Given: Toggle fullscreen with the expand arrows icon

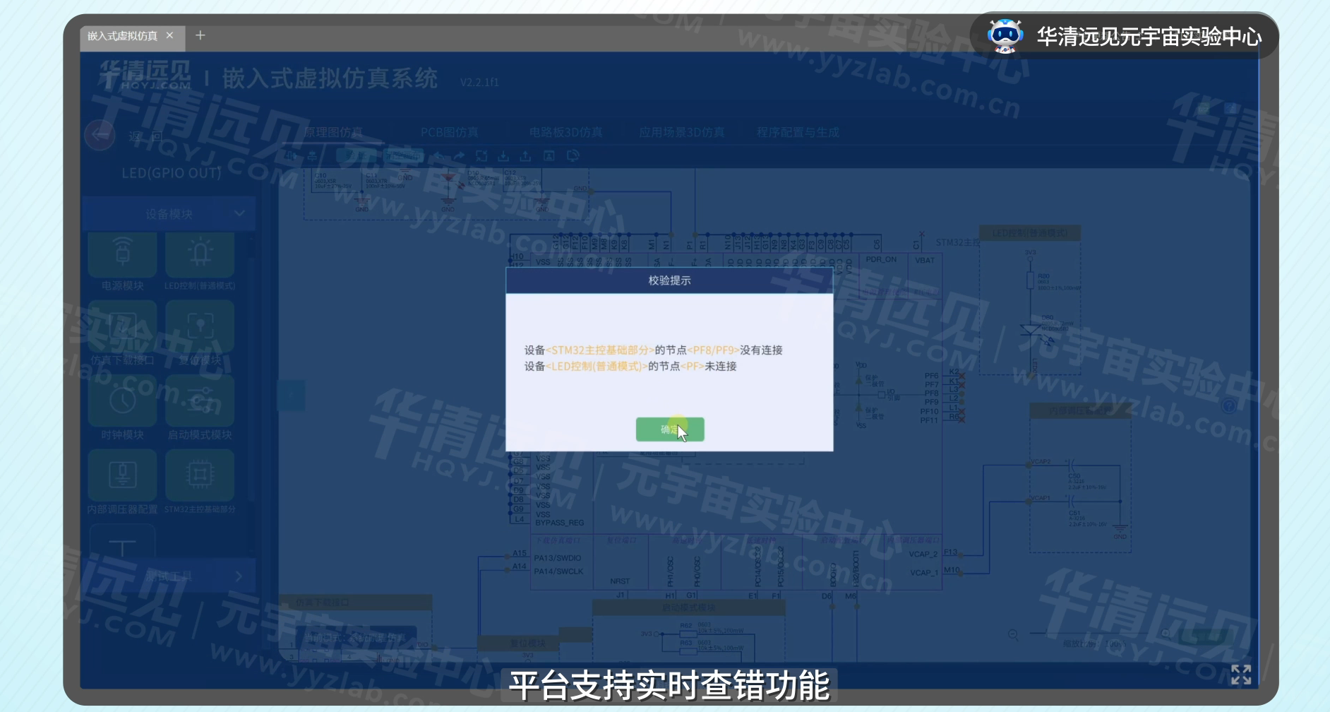Looking at the screenshot, I should 1241,675.
